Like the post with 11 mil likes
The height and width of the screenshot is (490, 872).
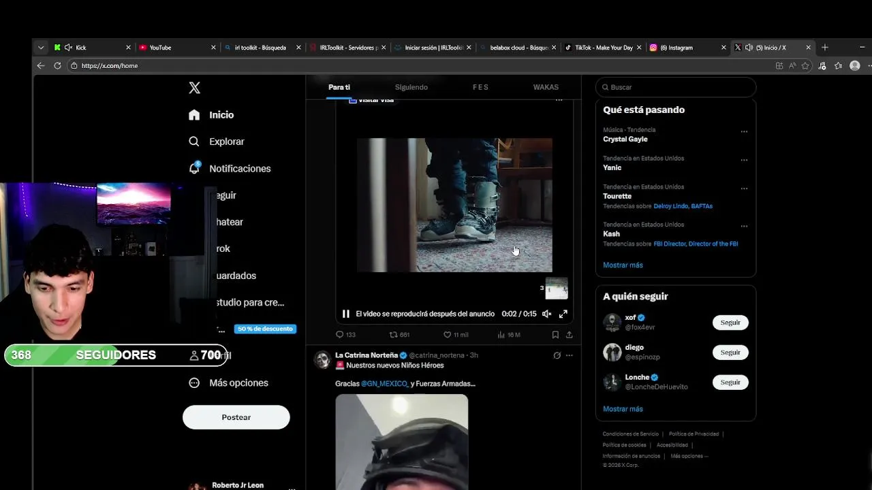(x=456, y=335)
